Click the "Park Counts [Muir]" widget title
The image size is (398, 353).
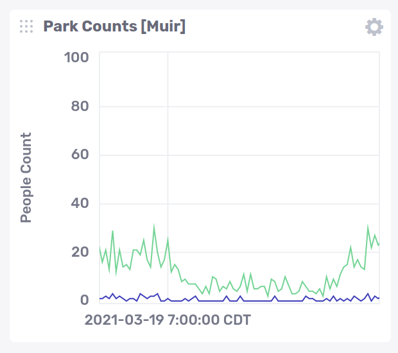click(114, 27)
